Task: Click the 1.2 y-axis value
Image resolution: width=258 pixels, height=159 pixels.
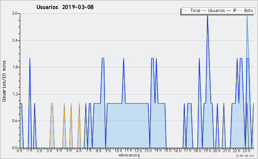Action: click(x=15, y=94)
